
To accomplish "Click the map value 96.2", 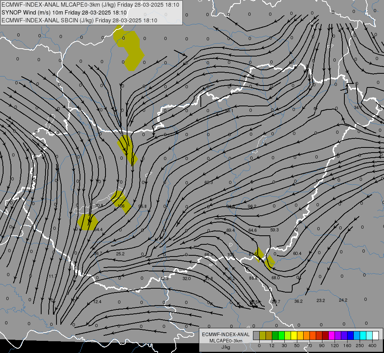I will point(252,207).
